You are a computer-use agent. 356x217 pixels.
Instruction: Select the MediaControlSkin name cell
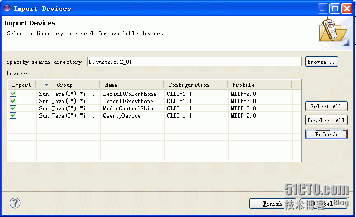click(x=128, y=108)
